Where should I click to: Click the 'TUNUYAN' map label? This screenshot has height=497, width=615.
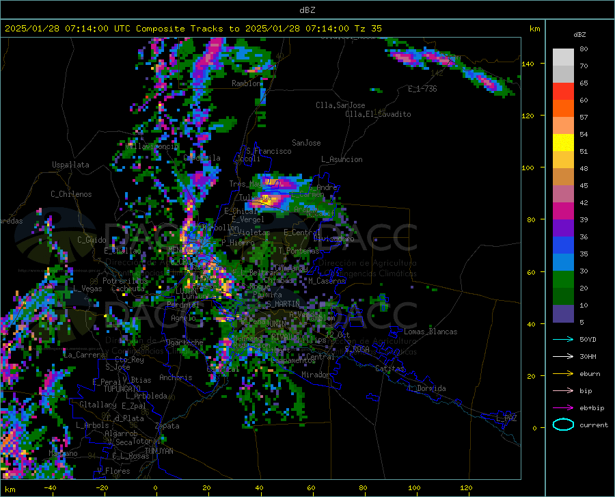click(159, 451)
